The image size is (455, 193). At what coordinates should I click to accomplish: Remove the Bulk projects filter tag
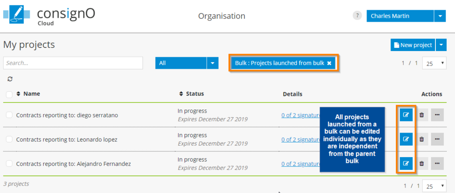click(329, 63)
